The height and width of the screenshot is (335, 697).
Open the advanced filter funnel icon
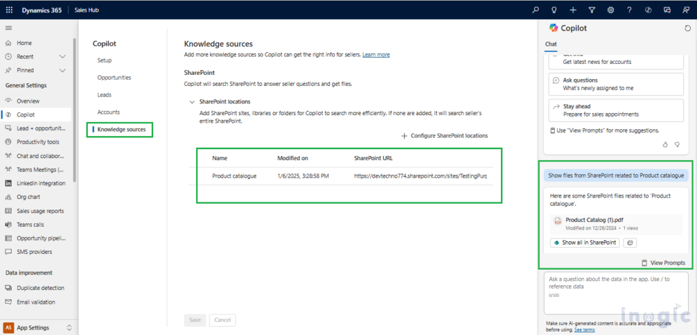tap(591, 10)
